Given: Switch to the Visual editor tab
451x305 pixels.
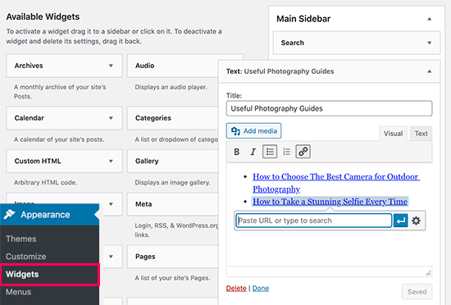Looking at the screenshot, I should pos(393,134).
